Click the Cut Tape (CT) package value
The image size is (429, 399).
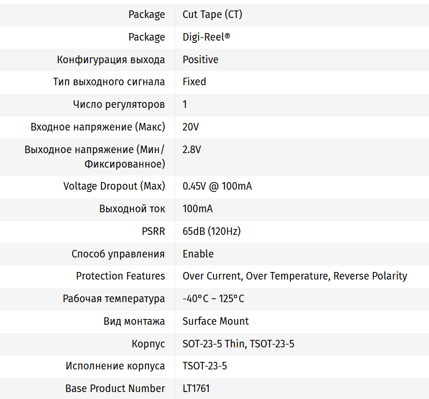point(212,14)
